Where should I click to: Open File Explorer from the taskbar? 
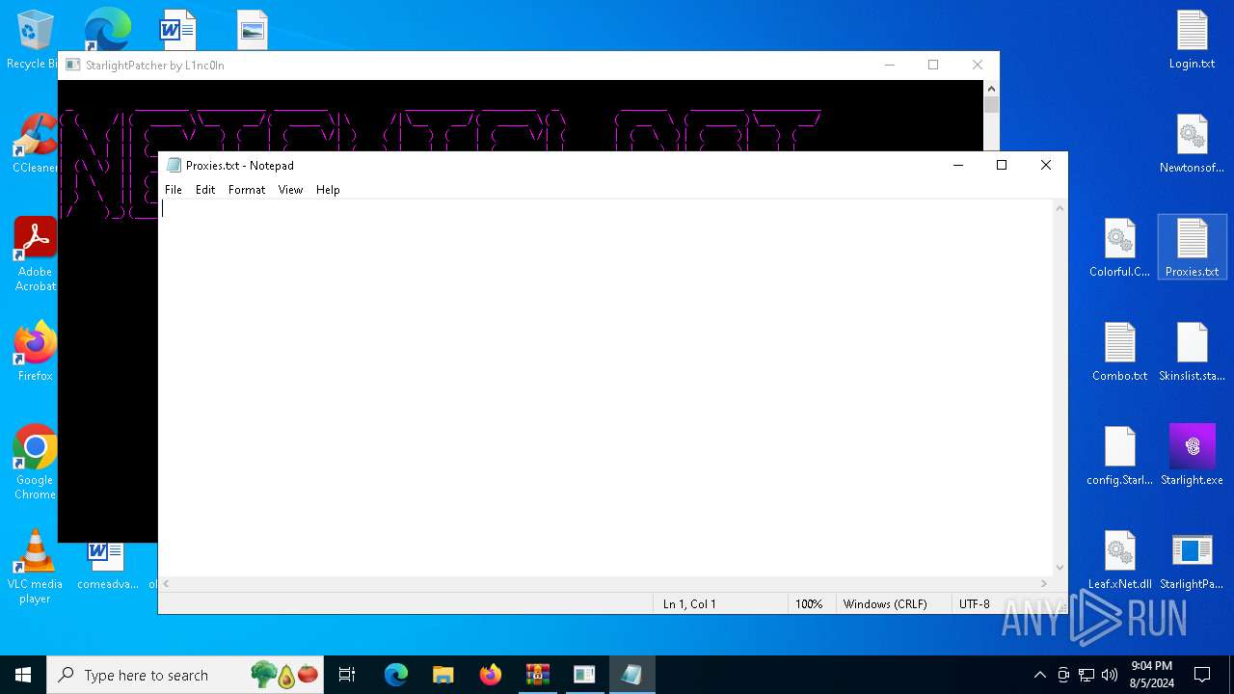pyautogui.click(x=443, y=675)
